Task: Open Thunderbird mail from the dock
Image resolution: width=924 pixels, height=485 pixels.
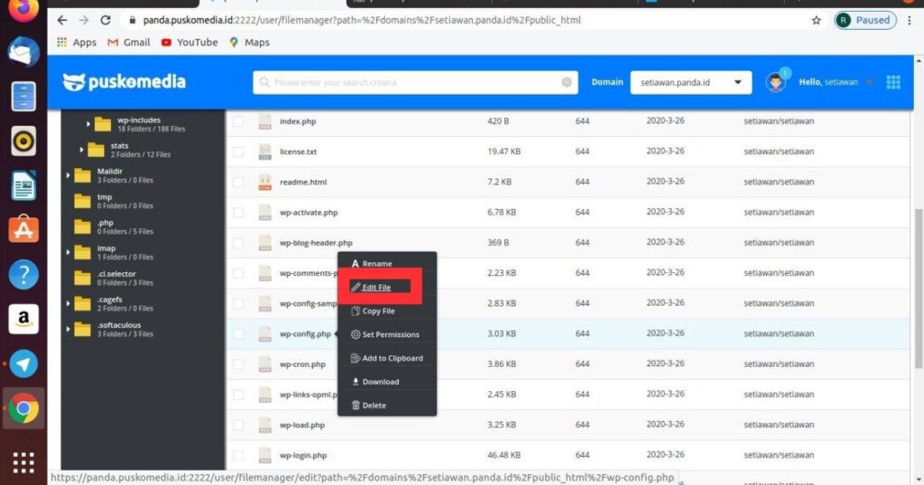Action: point(23,51)
